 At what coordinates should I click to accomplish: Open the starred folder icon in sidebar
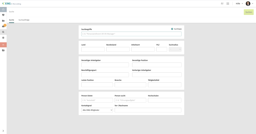point(3,50)
